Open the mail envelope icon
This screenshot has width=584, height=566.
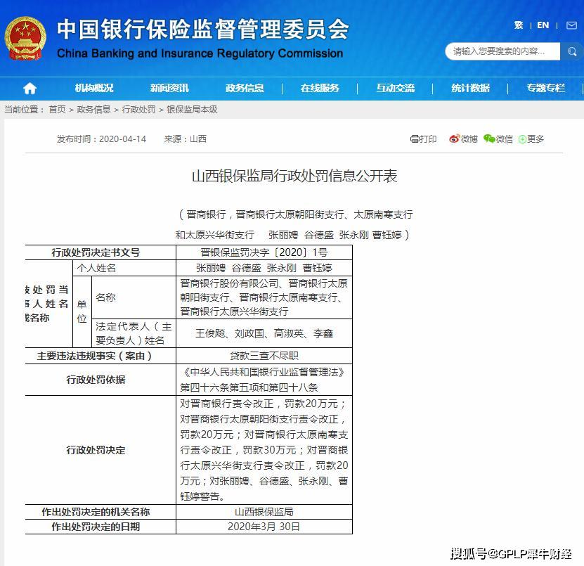571,25
